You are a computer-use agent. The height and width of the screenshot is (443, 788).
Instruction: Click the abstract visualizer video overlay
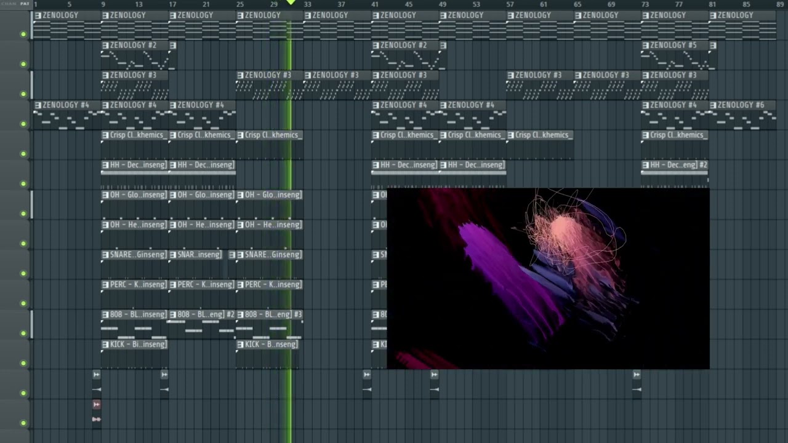(x=548, y=279)
